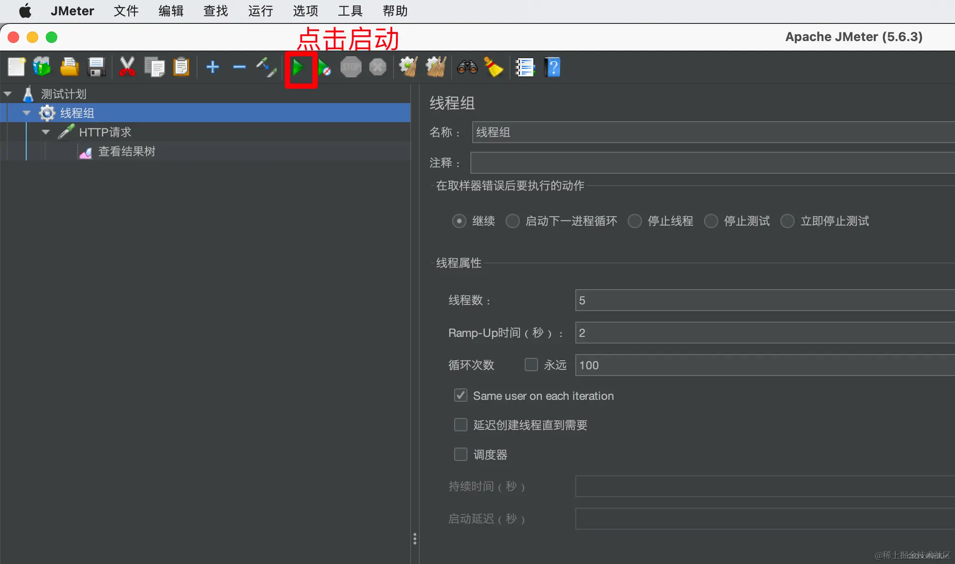The image size is (955, 564).
Task: Expand all nodes with plus icon
Action: click(x=213, y=67)
